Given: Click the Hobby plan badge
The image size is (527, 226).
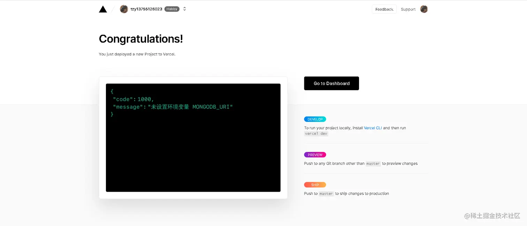Looking at the screenshot, I should tap(172, 9).
